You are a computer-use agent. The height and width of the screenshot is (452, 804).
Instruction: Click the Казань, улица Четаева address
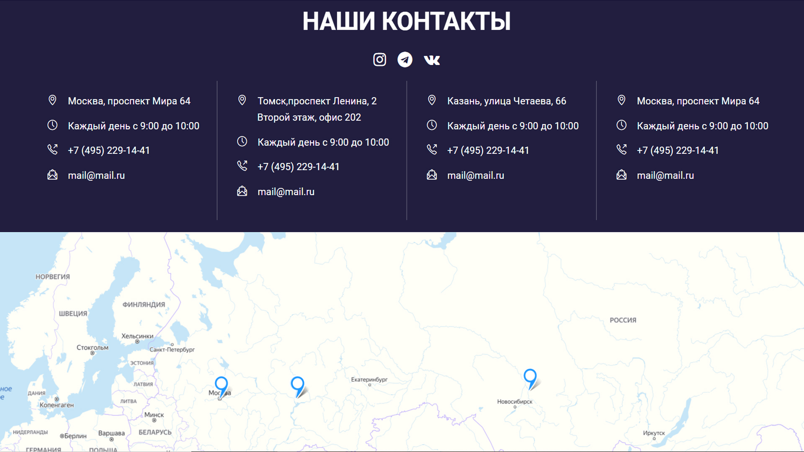(506, 101)
